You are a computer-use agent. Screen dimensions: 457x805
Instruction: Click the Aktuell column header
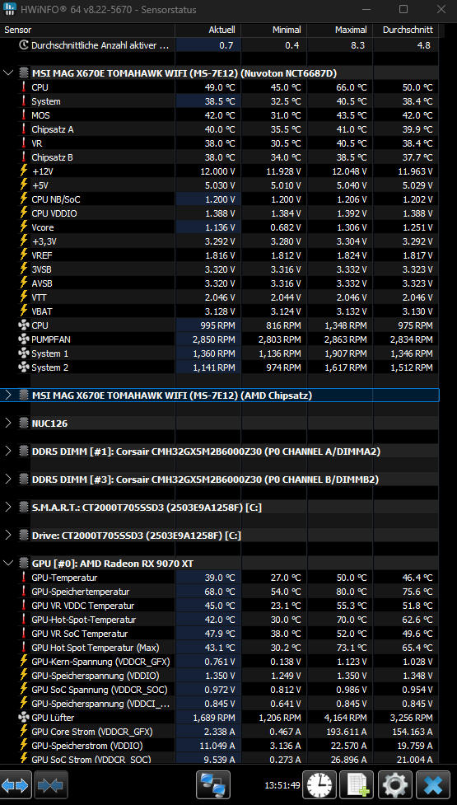click(x=208, y=30)
